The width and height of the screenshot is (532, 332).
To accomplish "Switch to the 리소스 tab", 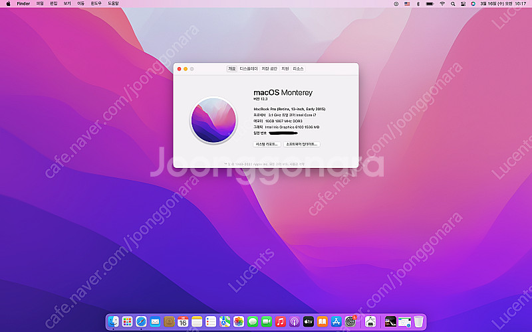I will pyautogui.click(x=298, y=68).
